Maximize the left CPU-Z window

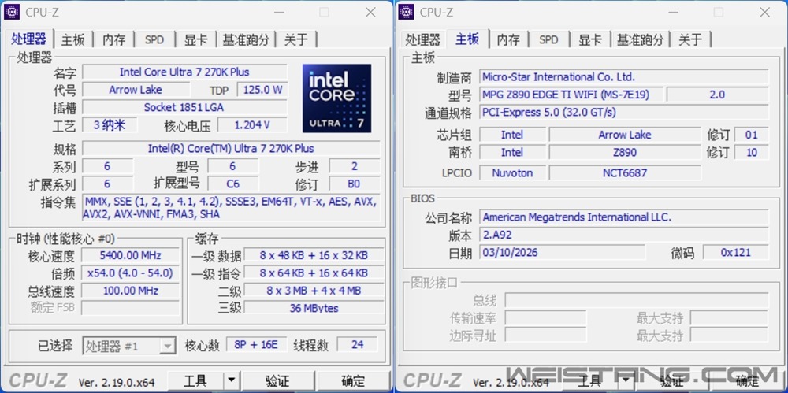324,12
